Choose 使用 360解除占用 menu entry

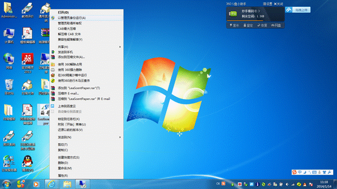click(87, 64)
